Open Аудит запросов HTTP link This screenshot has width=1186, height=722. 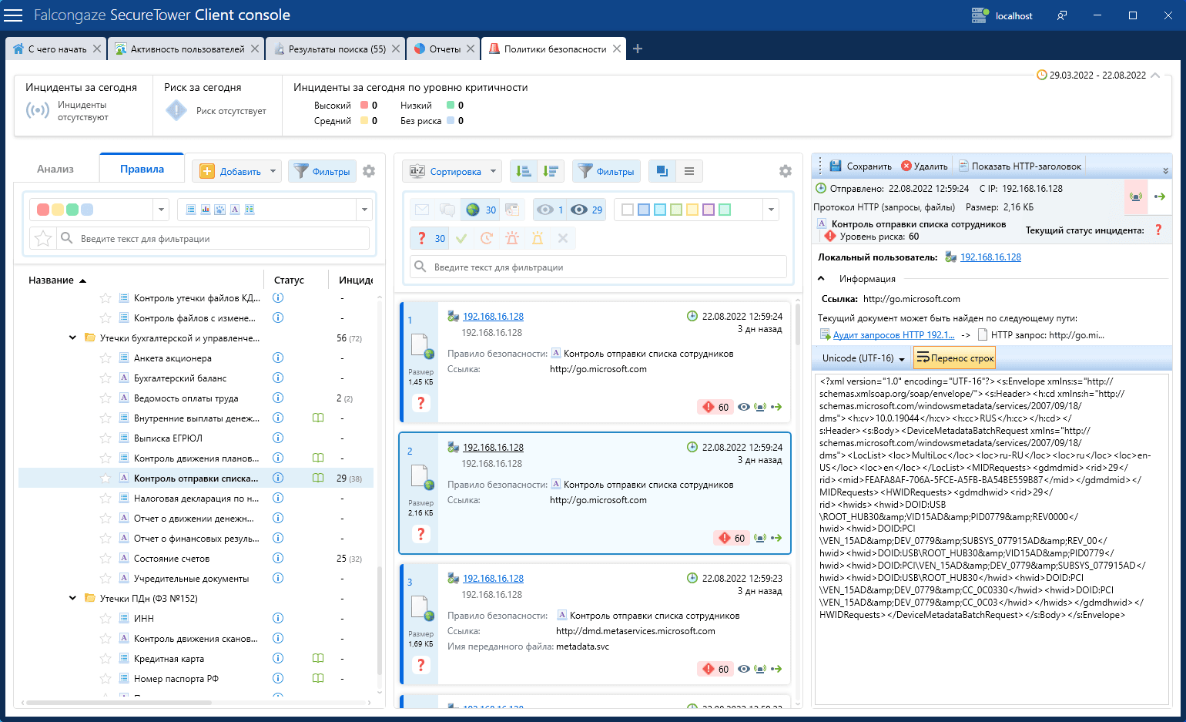click(x=893, y=335)
